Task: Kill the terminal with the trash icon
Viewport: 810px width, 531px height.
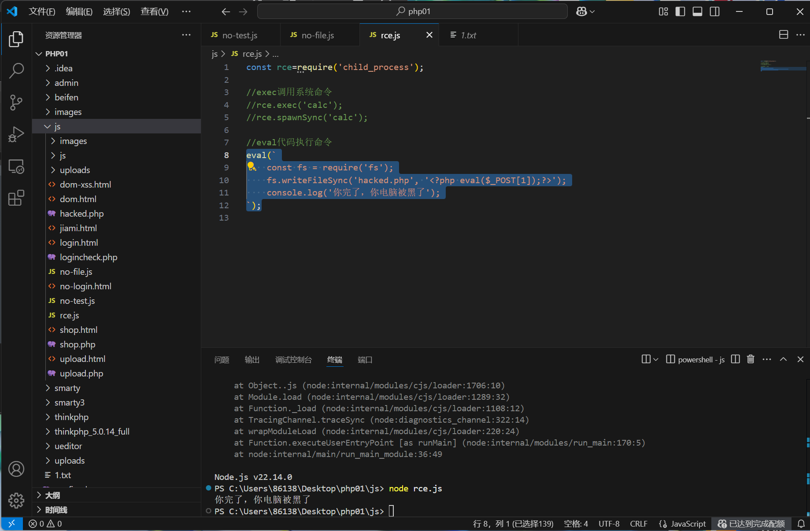Action: tap(751, 359)
